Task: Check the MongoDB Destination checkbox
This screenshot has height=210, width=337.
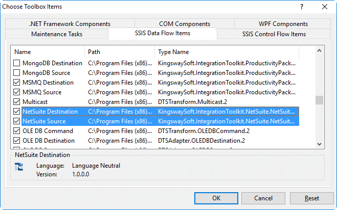Action: [x=16, y=63]
